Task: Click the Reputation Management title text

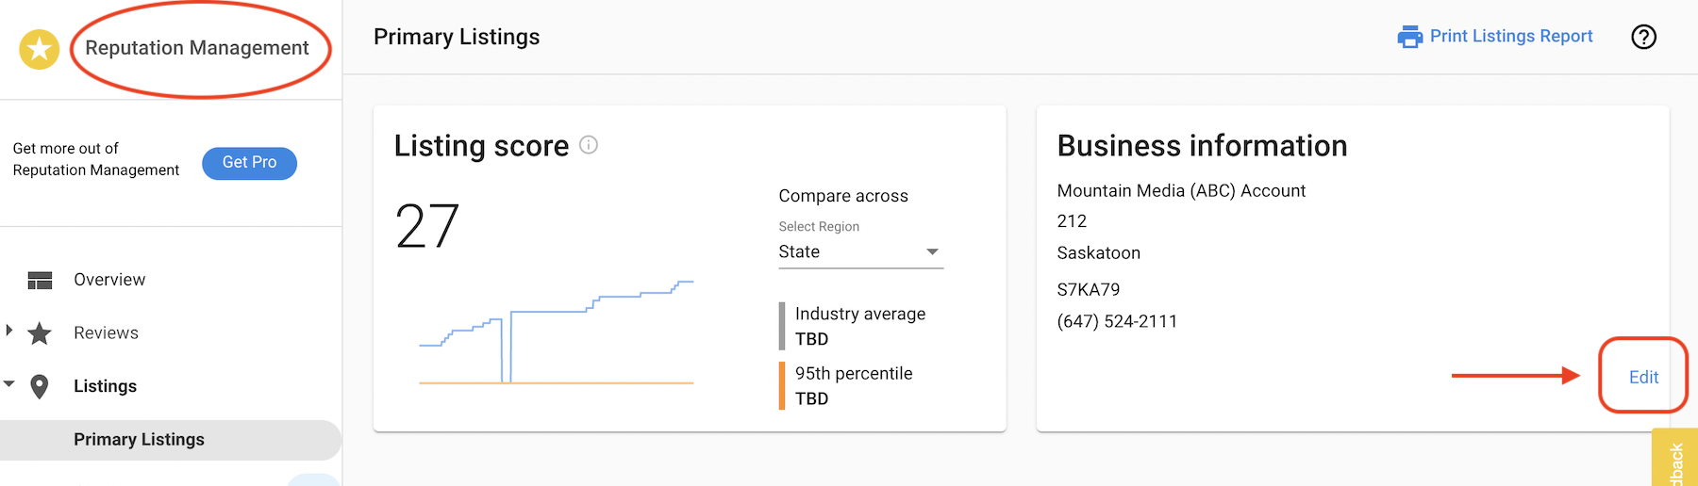Action: tap(197, 48)
